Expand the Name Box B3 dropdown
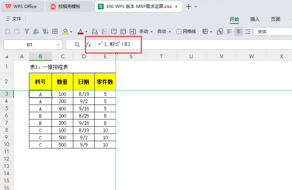 (x=58, y=45)
